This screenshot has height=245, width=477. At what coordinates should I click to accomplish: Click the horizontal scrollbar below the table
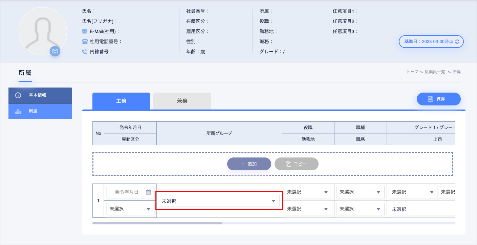tap(157, 223)
